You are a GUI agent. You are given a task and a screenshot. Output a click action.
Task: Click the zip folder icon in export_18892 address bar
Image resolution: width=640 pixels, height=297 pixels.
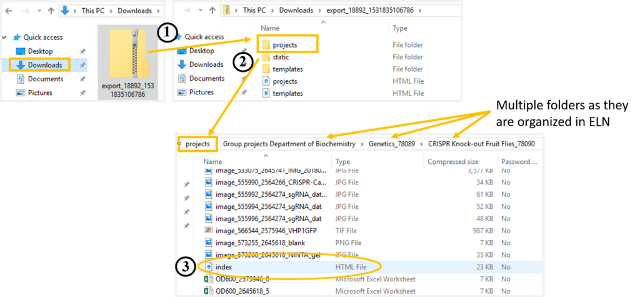[226, 10]
